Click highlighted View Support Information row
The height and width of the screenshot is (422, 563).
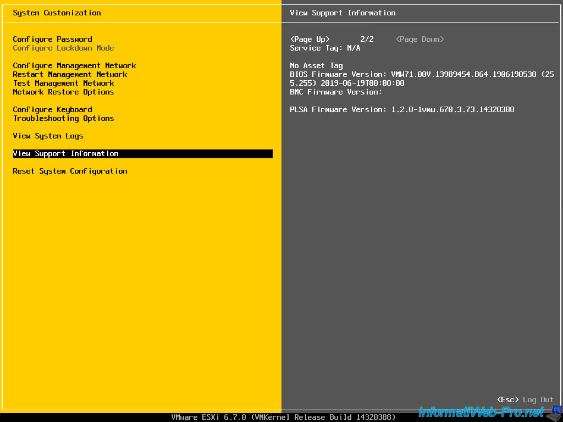click(142, 154)
